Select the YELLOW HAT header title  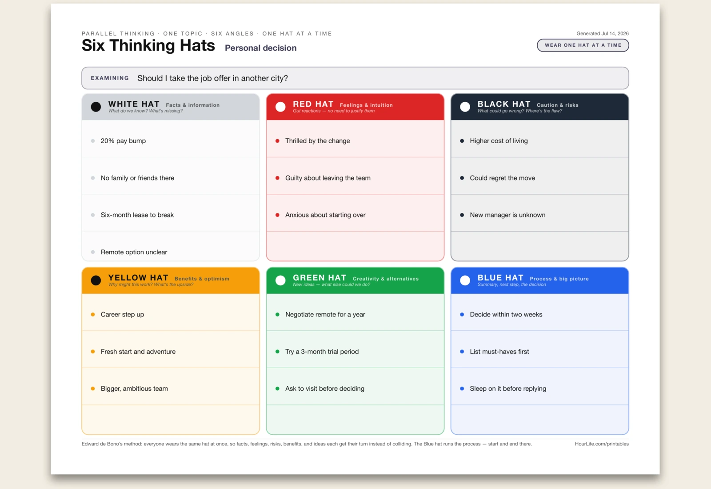(138, 278)
